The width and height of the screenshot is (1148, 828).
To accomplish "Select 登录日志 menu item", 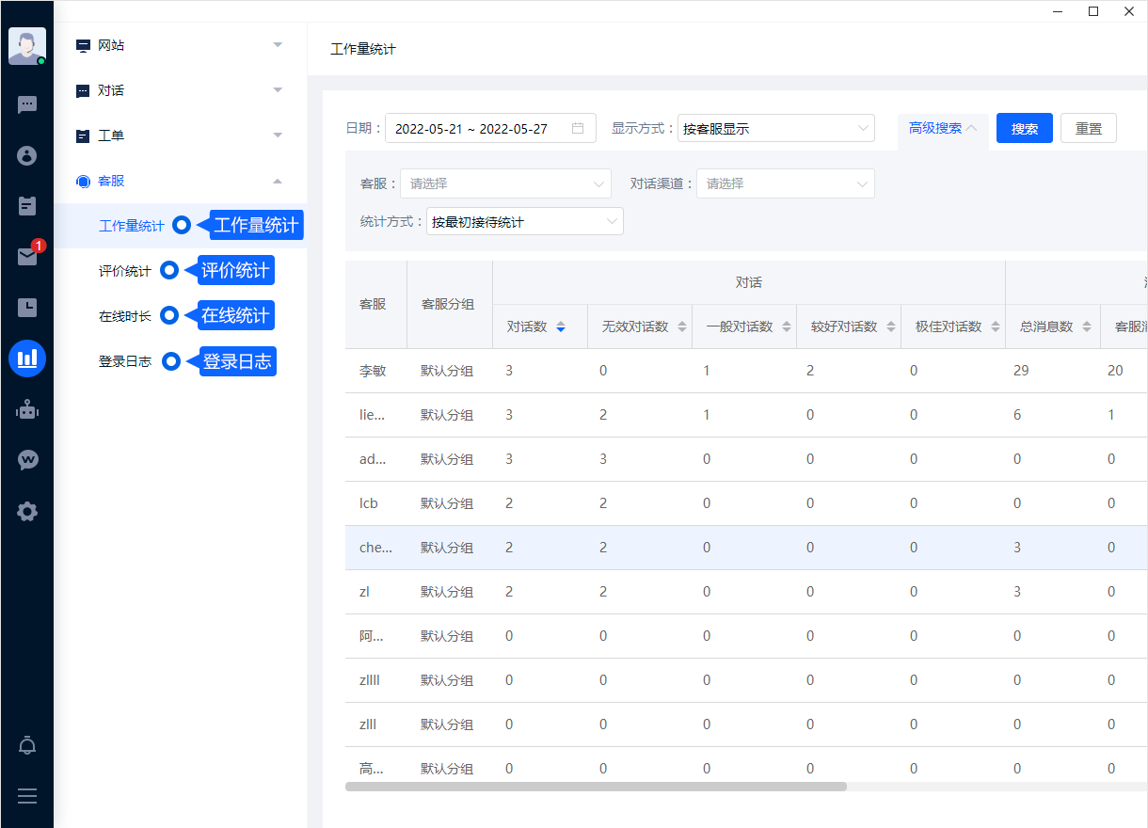I will click(x=125, y=361).
